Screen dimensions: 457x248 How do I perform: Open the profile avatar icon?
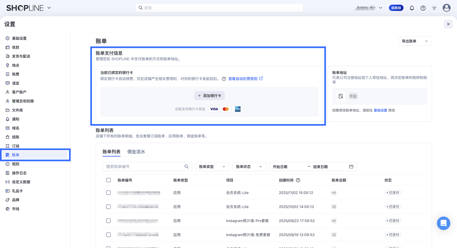[447, 8]
